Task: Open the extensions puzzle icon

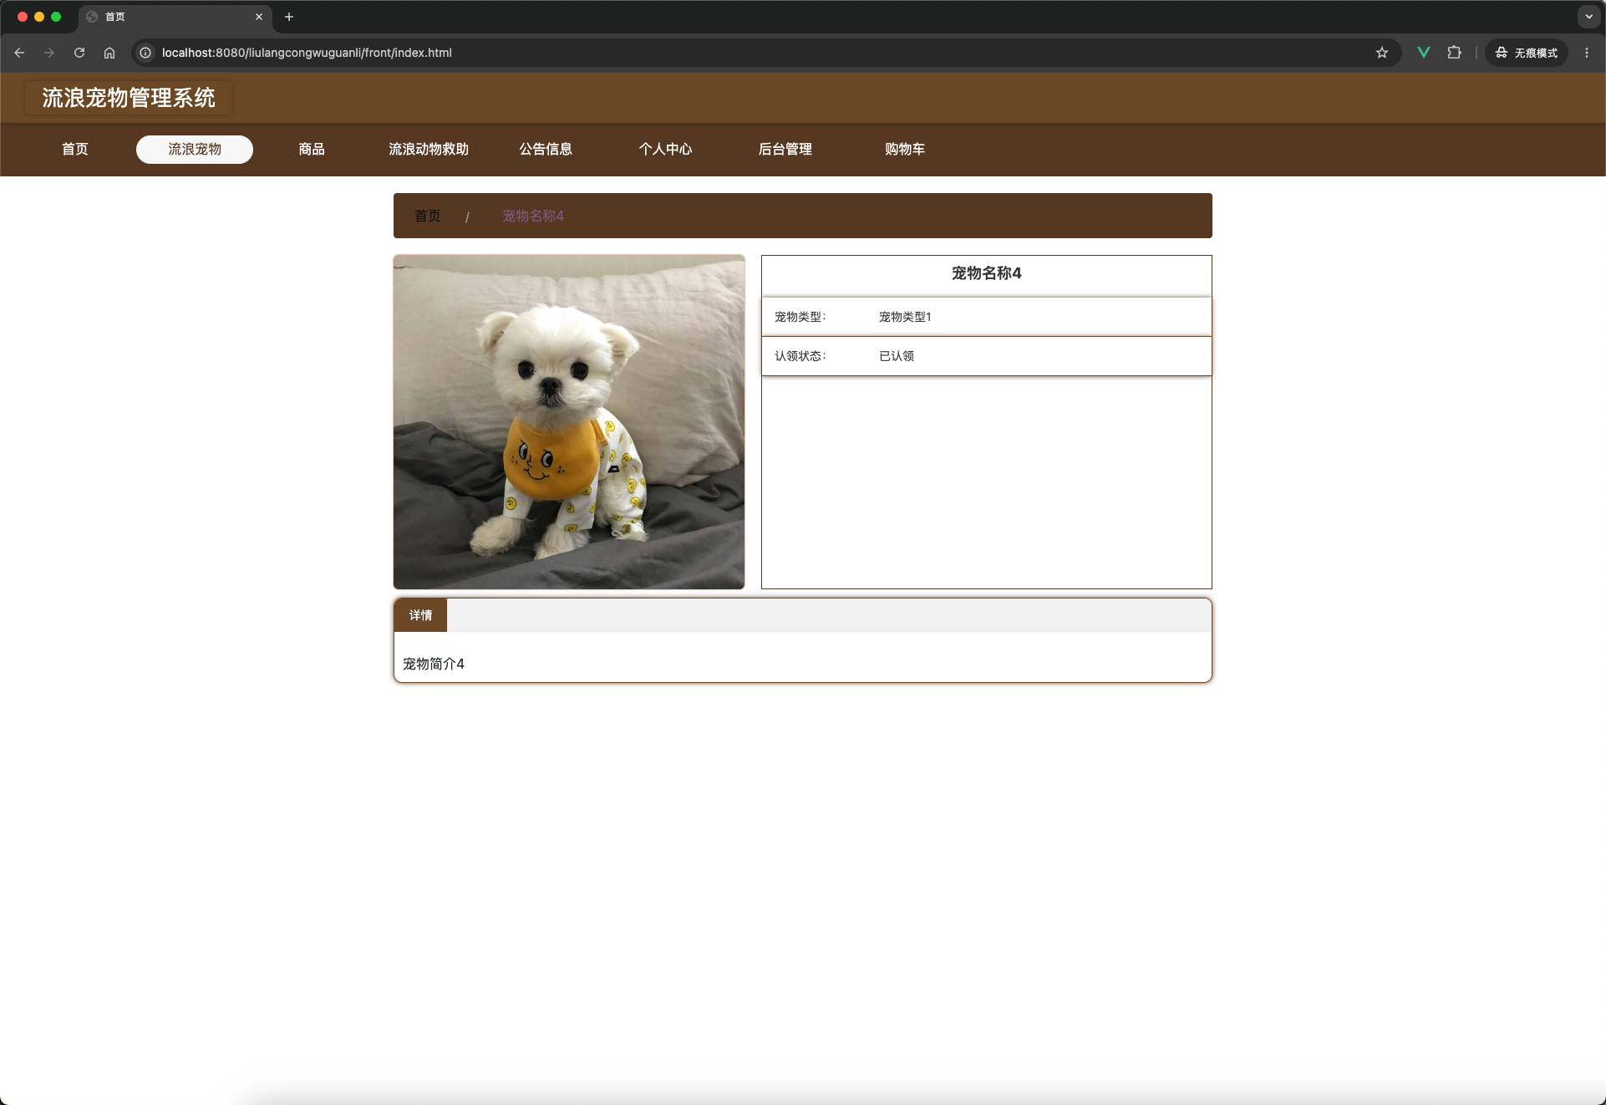Action: tap(1454, 53)
